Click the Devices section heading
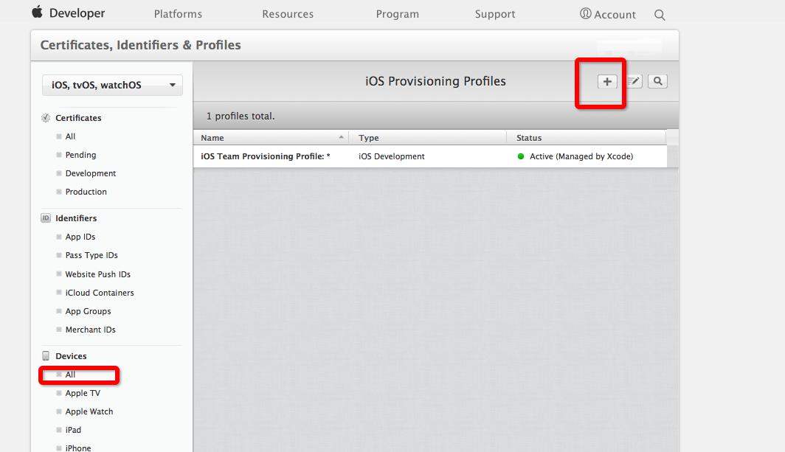 coord(71,356)
